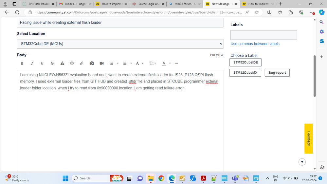This screenshot has height=184, width=327.
Task: Open Copilot in Edge sidebar
Action: pyautogui.click(x=321, y=12)
